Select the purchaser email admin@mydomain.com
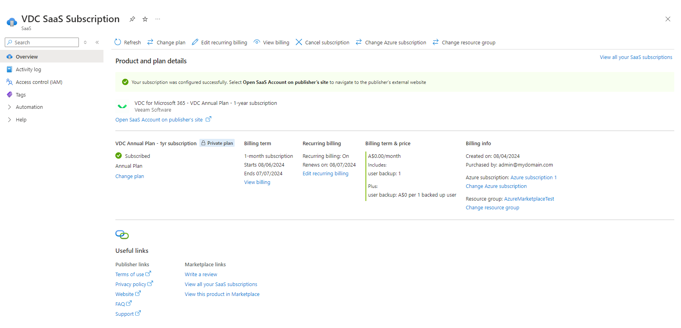Image resolution: width=681 pixels, height=328 pixels. pyautogui.click(x=526, y=165)
